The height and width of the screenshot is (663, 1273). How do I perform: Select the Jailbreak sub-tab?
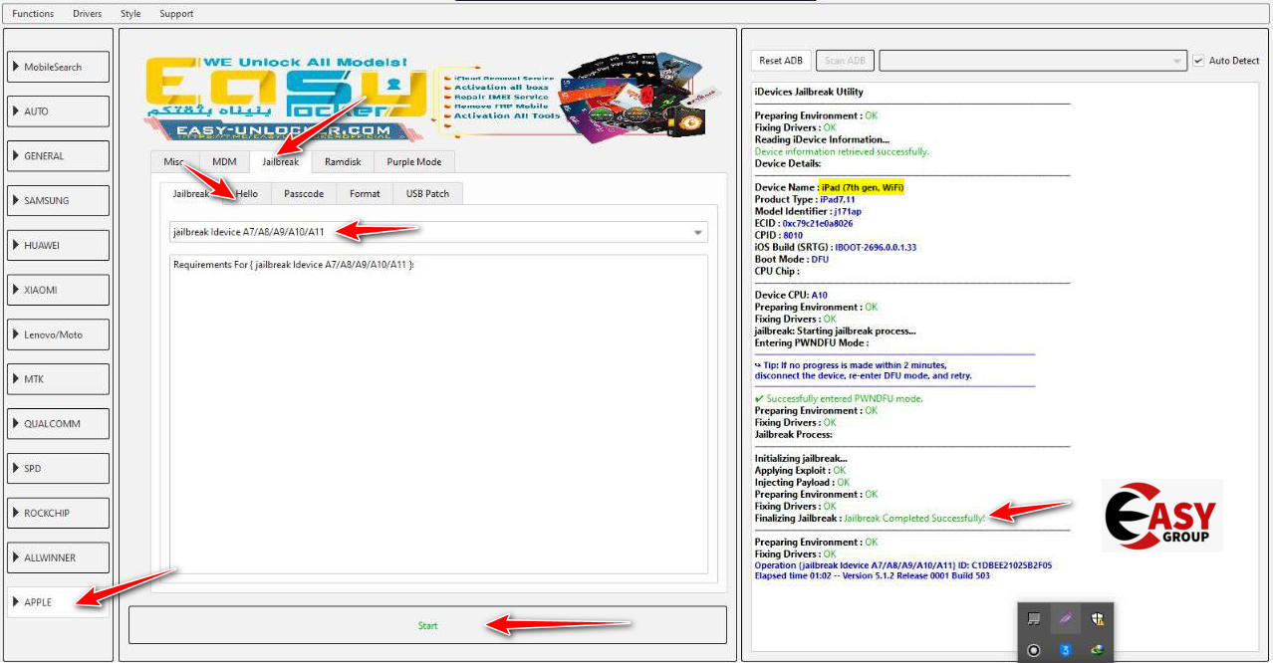tap(190, 193)
